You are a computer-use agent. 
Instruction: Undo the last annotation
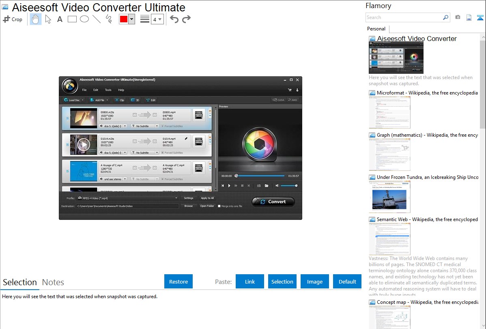[174, 19]
